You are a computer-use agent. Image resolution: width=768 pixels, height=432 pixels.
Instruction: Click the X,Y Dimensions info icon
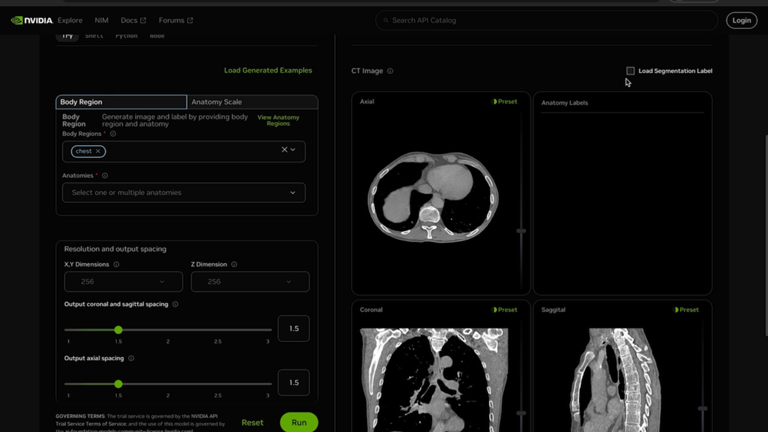[x=116, y=264]
